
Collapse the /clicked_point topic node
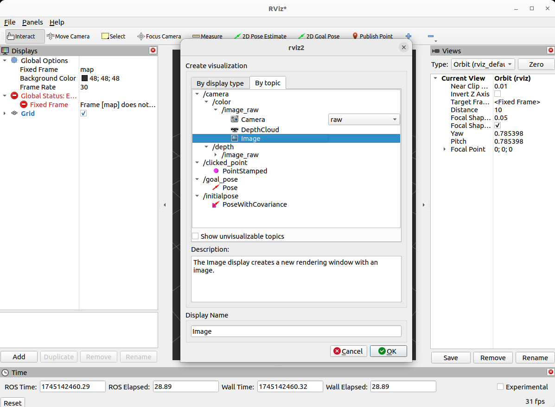pyautogui.click(x=197, y=162)
